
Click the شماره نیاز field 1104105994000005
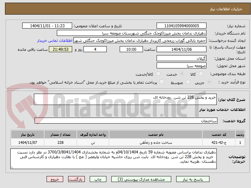click(182, 26)
